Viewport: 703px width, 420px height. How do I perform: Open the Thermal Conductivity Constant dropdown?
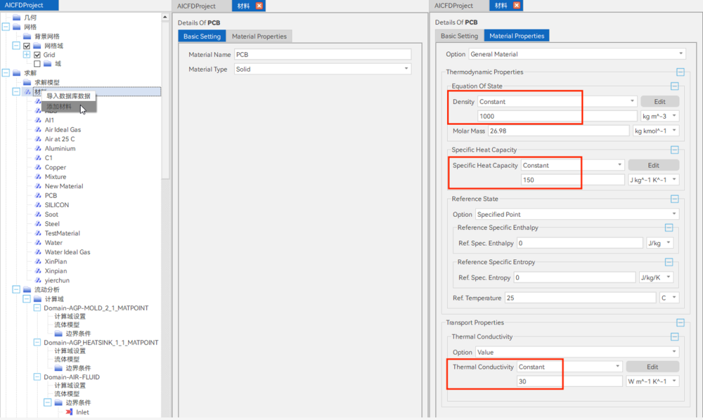point(570,367)
